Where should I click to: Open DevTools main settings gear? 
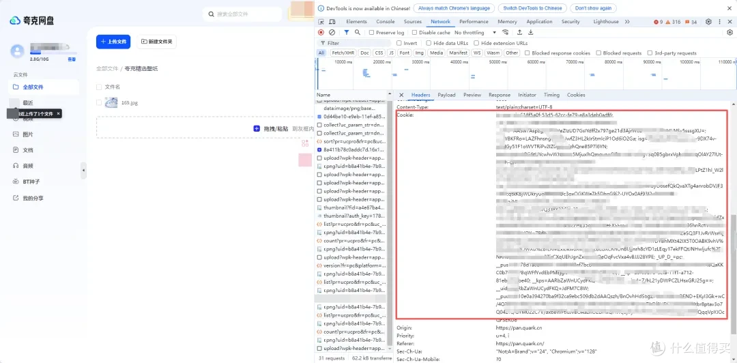coord(708,22)
